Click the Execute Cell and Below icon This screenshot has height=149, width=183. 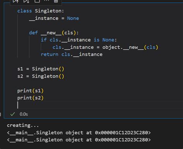[x=26, y=1]
